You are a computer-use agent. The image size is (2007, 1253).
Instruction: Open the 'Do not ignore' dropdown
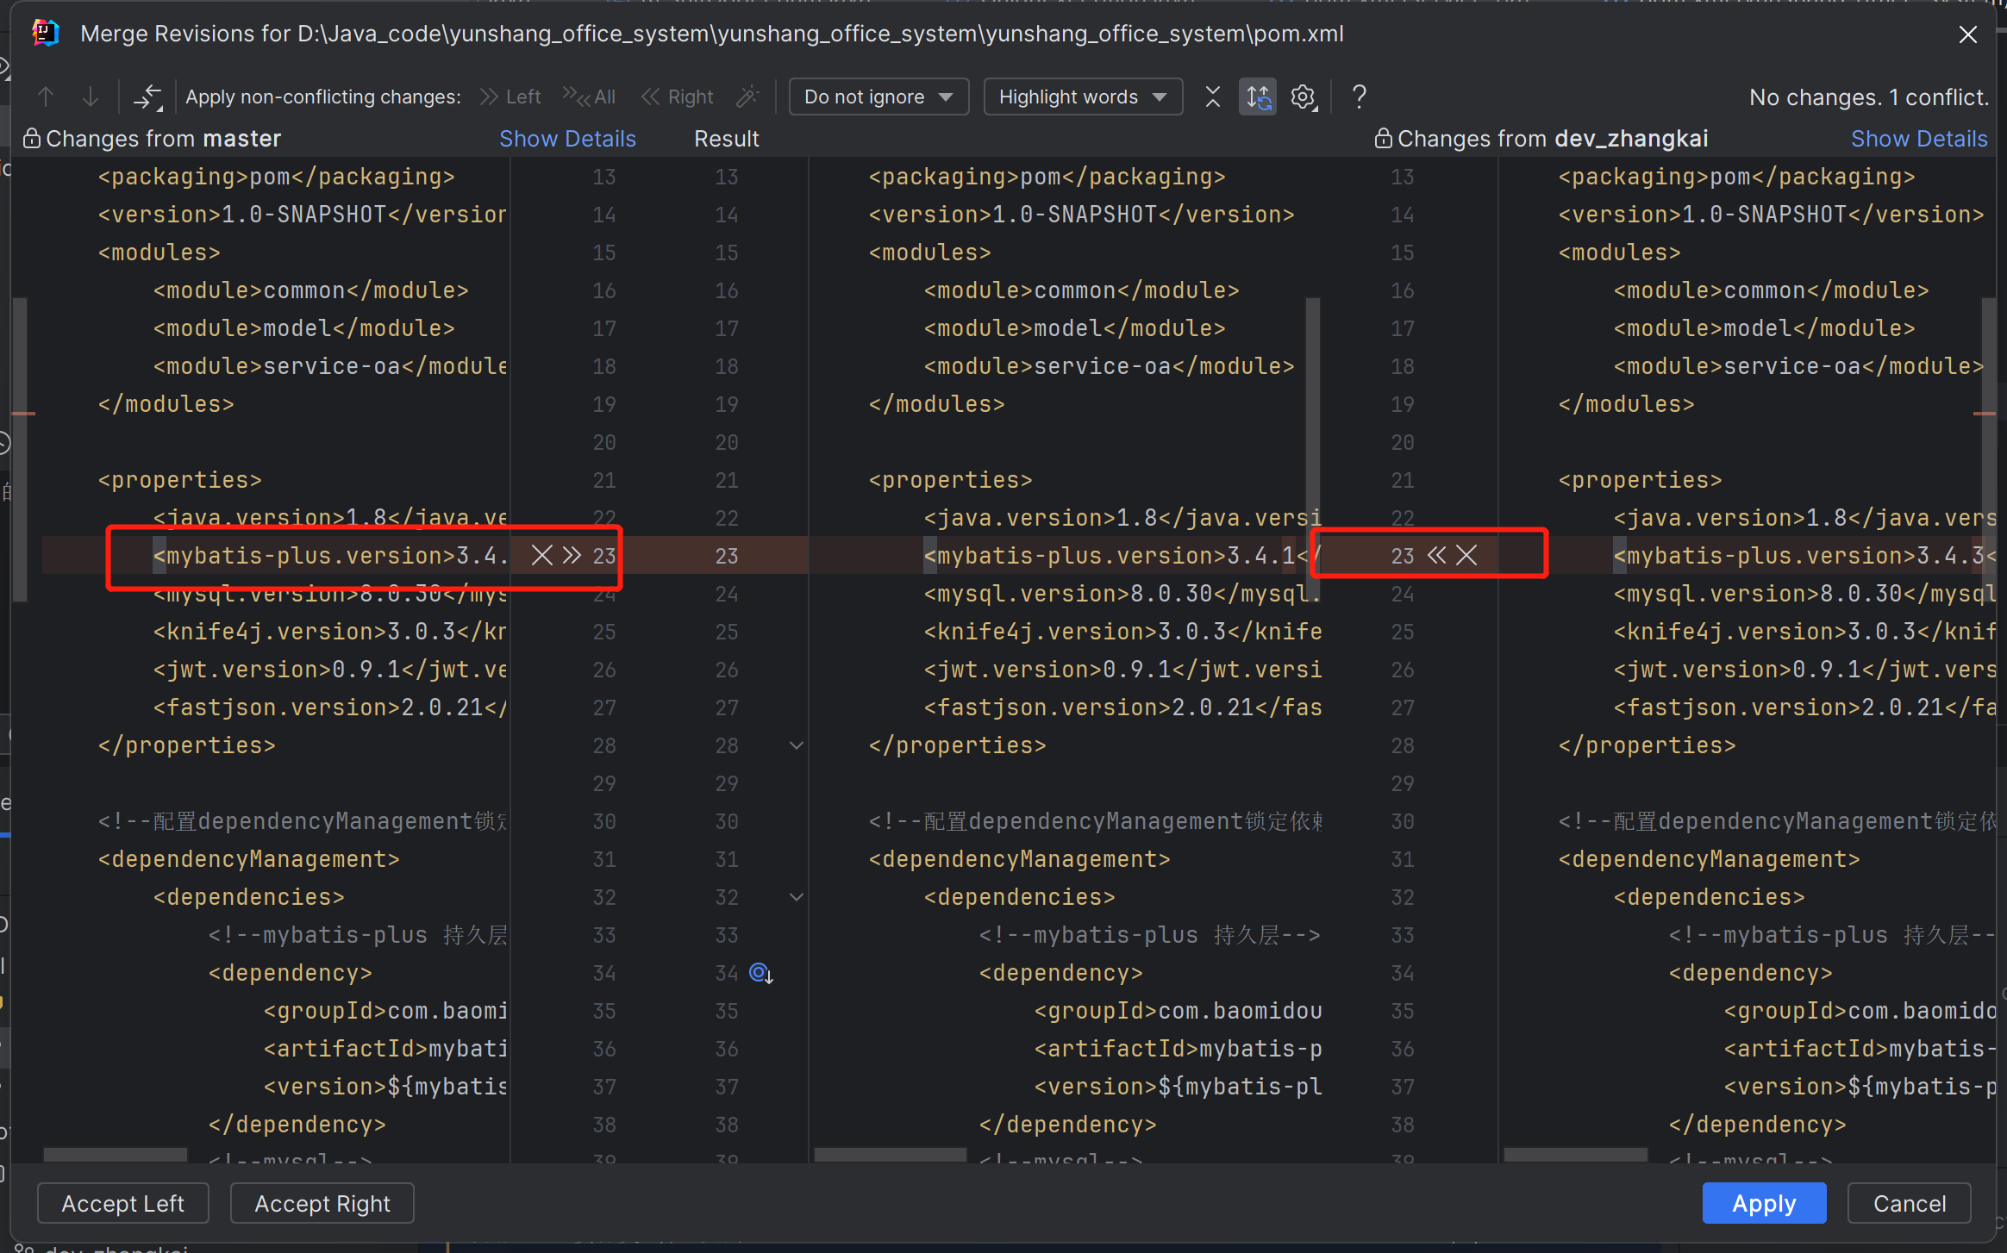pyautogui.click(x=878, y=97)
